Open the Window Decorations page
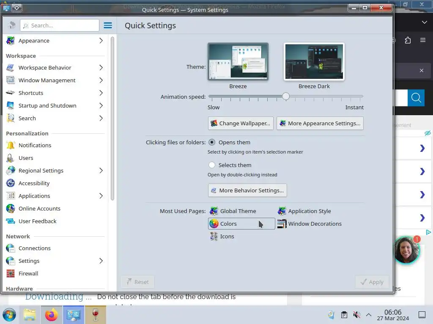Screen dimensions: 433x324 [309, 224]
